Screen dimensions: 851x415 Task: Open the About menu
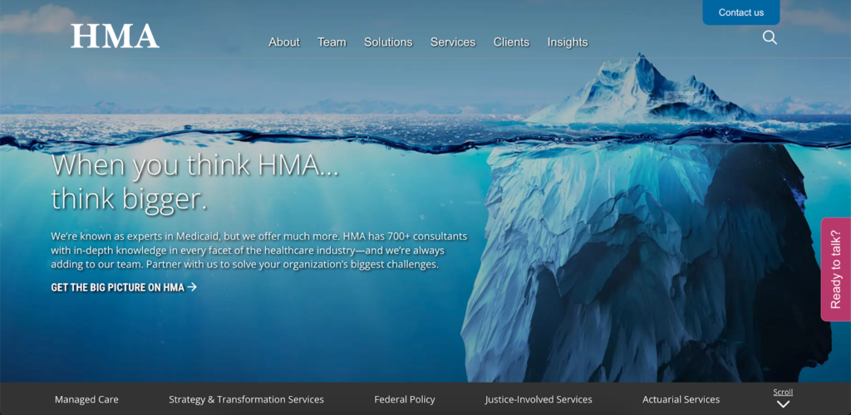pyautogui.click(x=284, y=42)
